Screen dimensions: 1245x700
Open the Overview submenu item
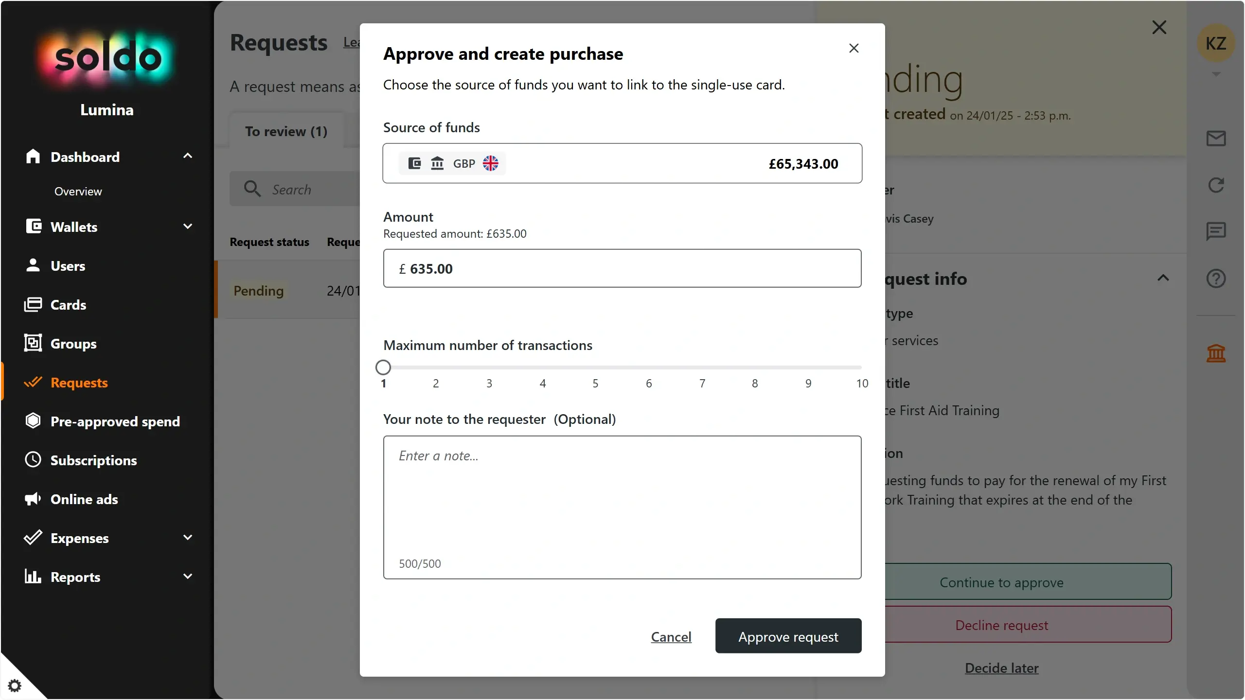tap(78, 191)
